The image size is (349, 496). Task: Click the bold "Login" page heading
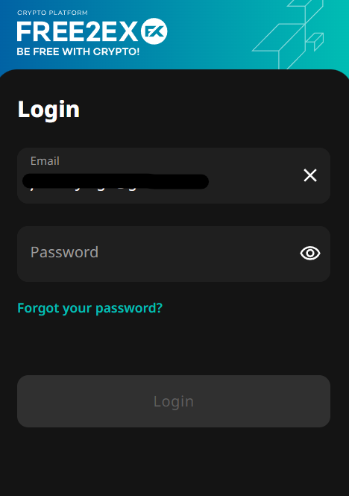coord(48,110)
